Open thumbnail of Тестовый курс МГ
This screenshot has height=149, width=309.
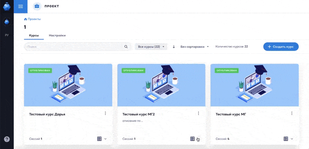point(255,85)
